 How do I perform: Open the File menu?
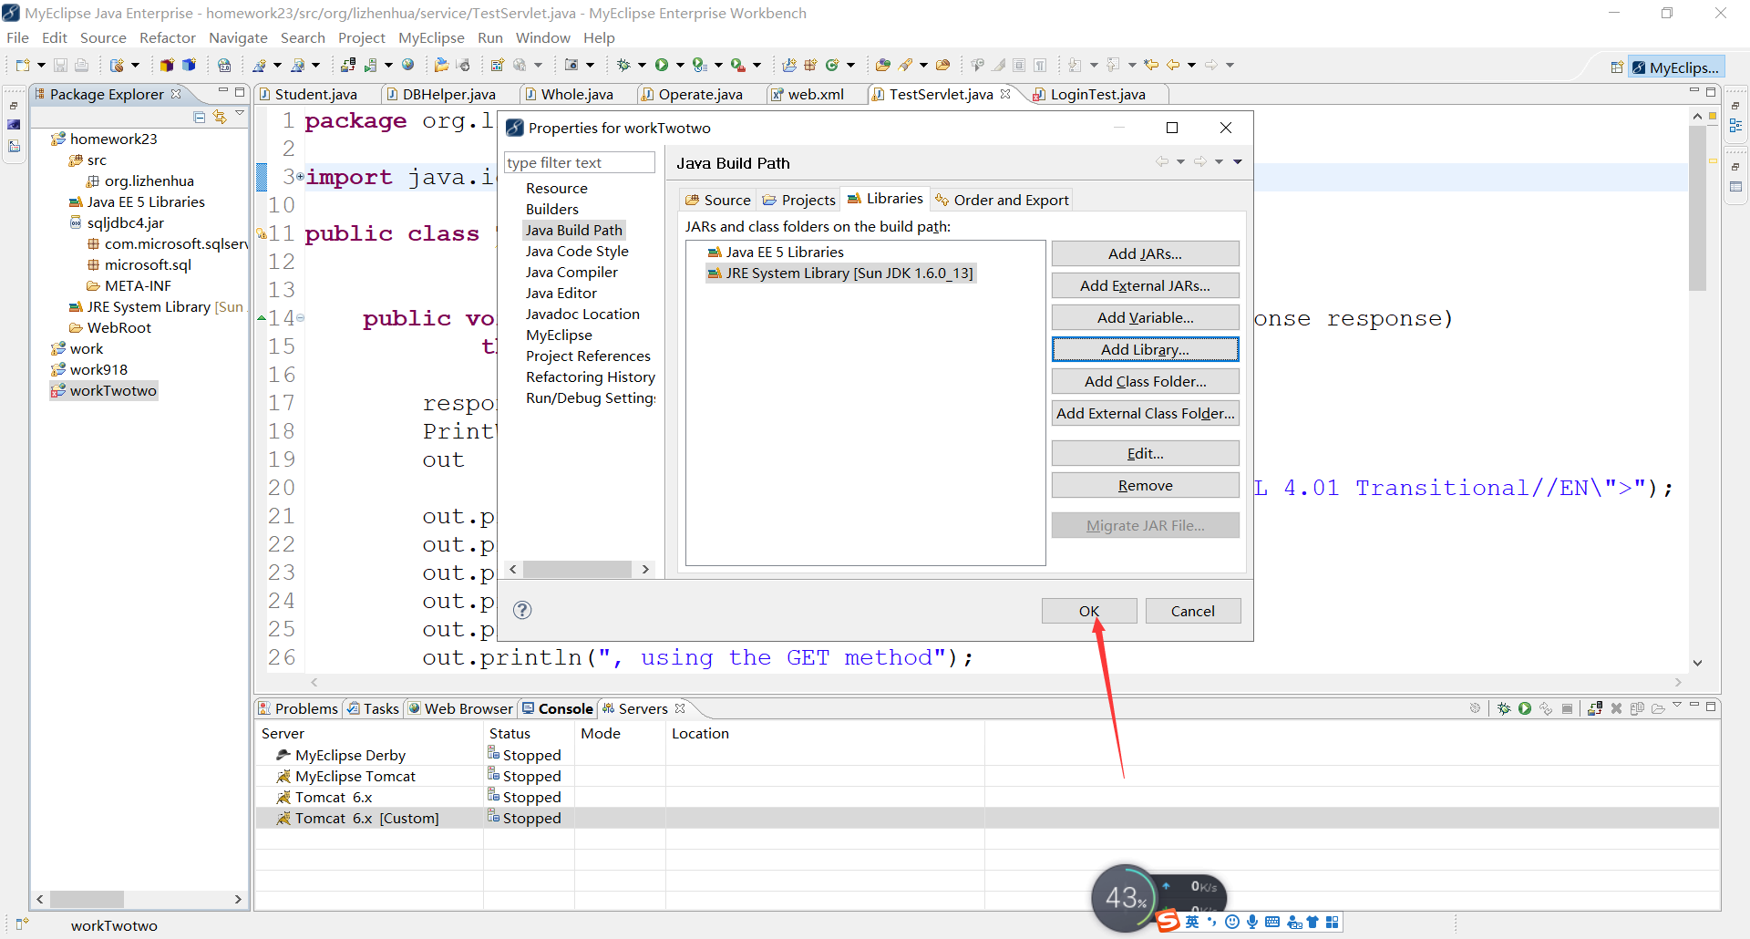[x=17, y=37]
